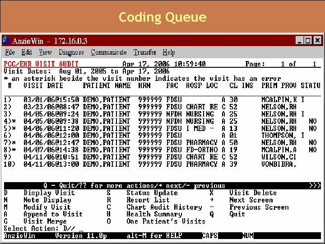
Task: Click the CAPS indicator in status bar
Action: [210, 235]
